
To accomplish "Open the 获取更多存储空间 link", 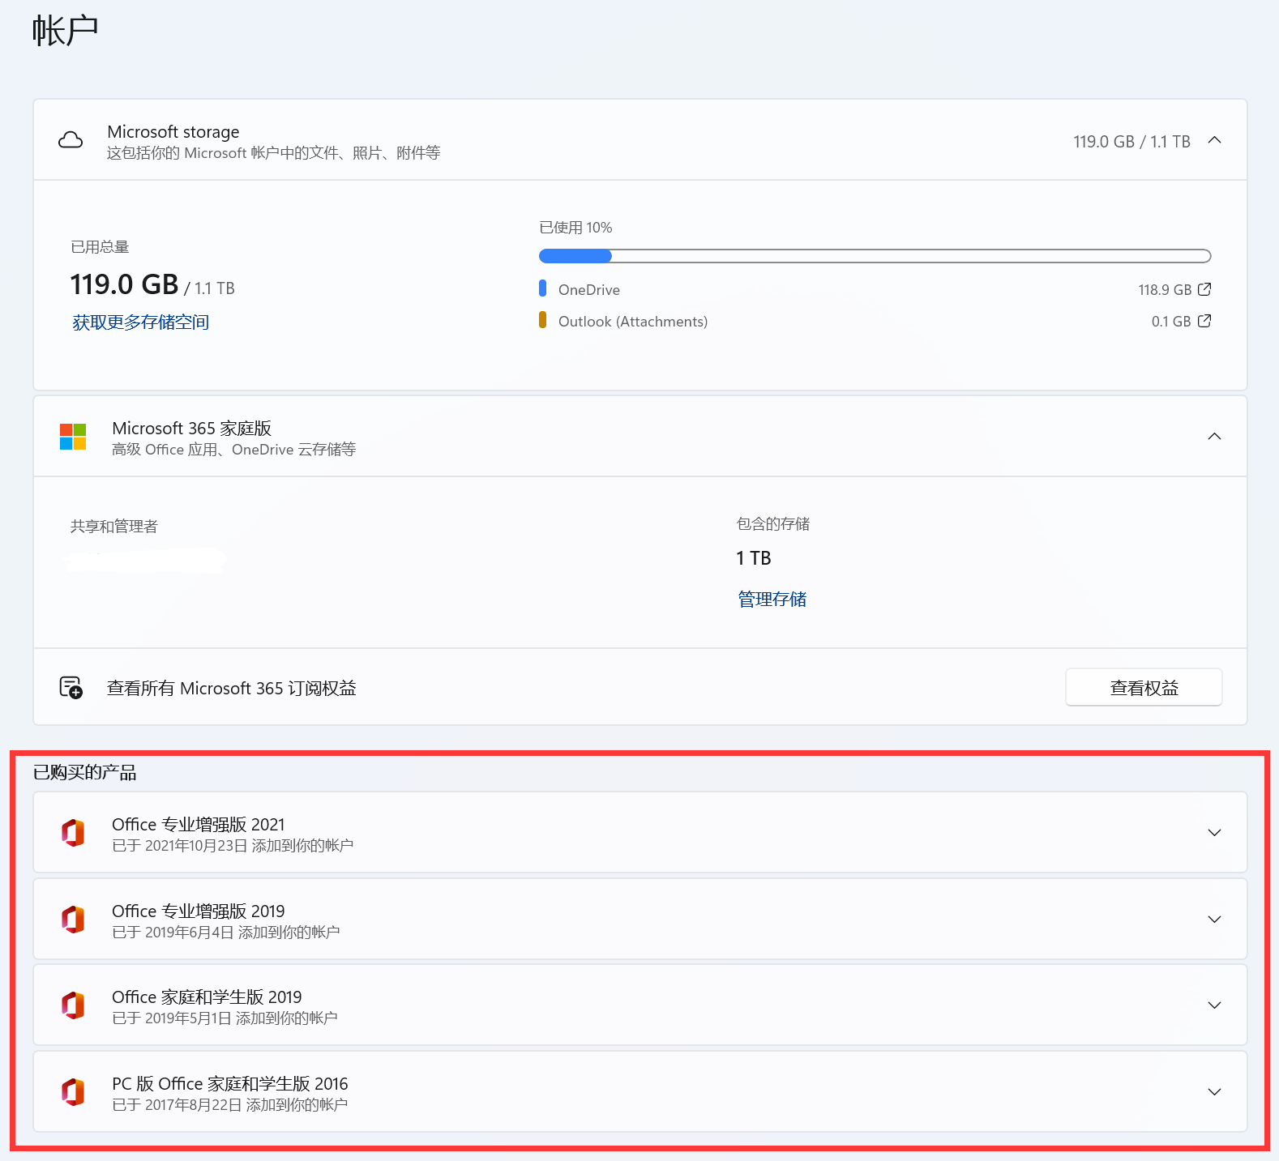I will tap(141, 322).
